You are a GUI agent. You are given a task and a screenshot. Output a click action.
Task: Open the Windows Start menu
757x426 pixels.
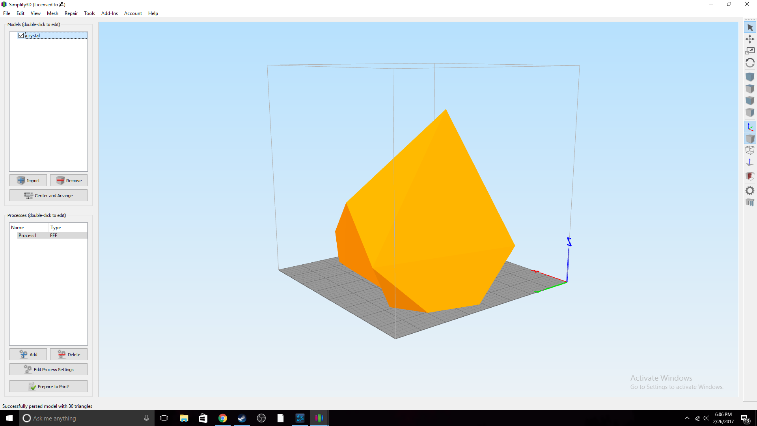pyautogui.click(x=9, y=418)
